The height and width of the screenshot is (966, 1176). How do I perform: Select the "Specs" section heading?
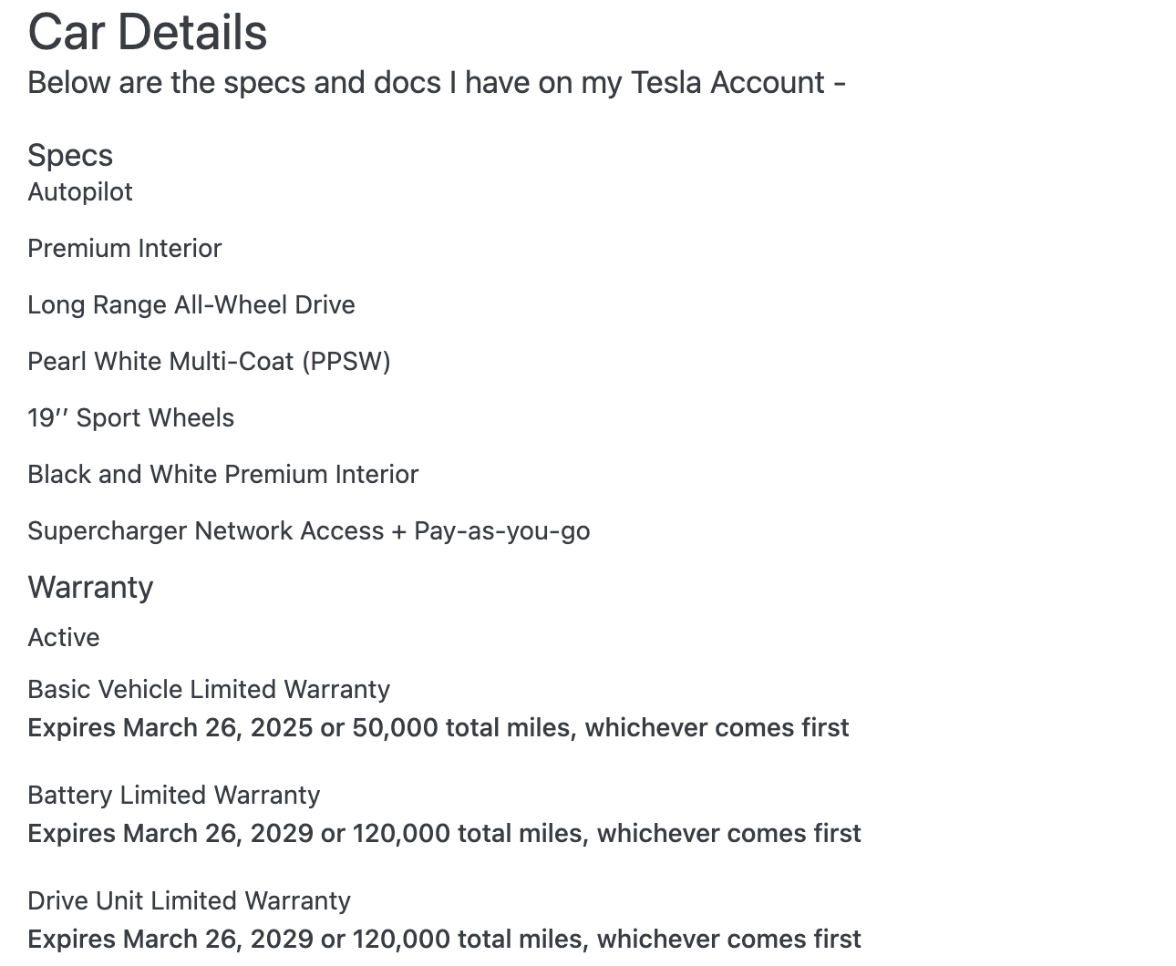click(x=70, y=155)
